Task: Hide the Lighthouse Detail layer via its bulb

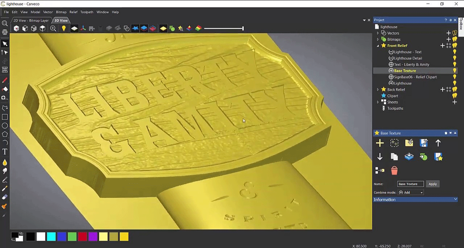Action: pyautogui.click(x=455, y=58)
